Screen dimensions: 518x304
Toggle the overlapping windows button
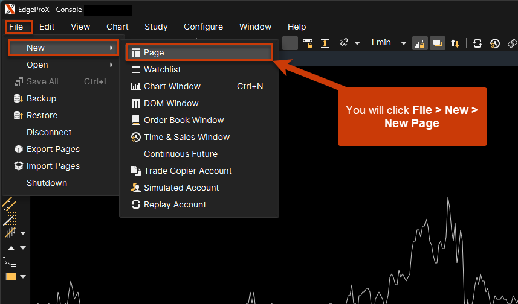436,43
